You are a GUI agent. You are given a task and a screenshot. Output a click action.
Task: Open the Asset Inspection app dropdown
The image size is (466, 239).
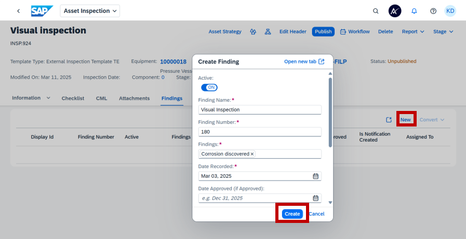[90, 11]
